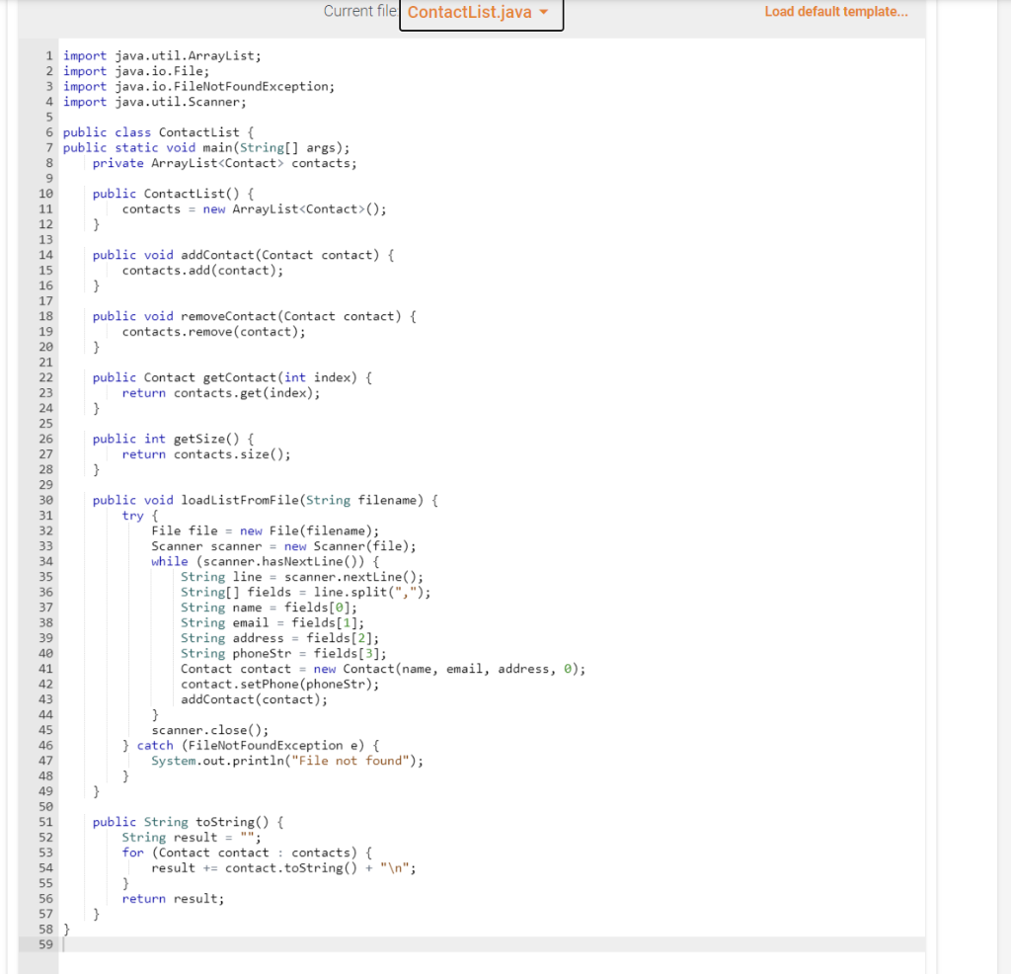Click line number 59 at the bottom
This screenshot has height=974, width=1011.
click(x=45, y=944)
